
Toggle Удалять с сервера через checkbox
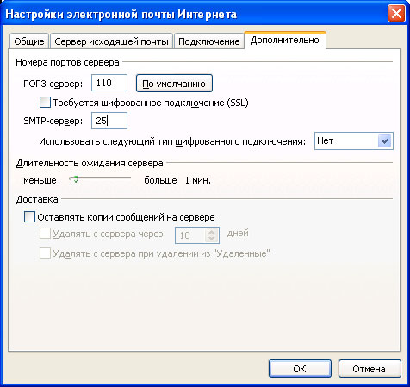45,234
